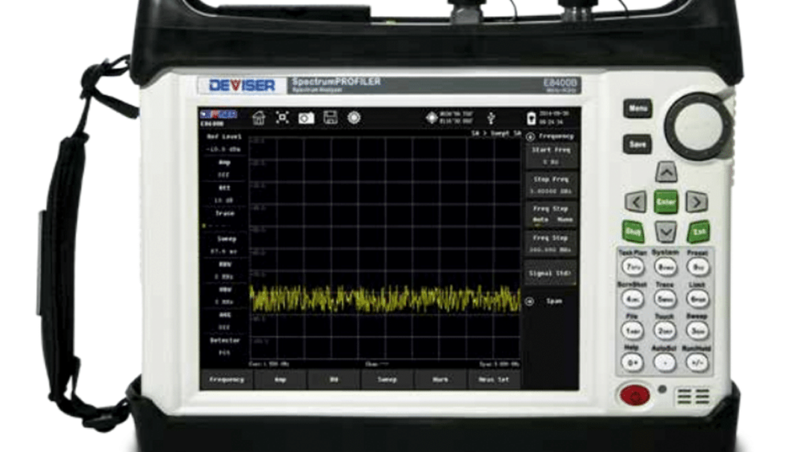Tap the Home icon in the top toolbar
Screen dimensions: 804x452
tap(259, 118)
